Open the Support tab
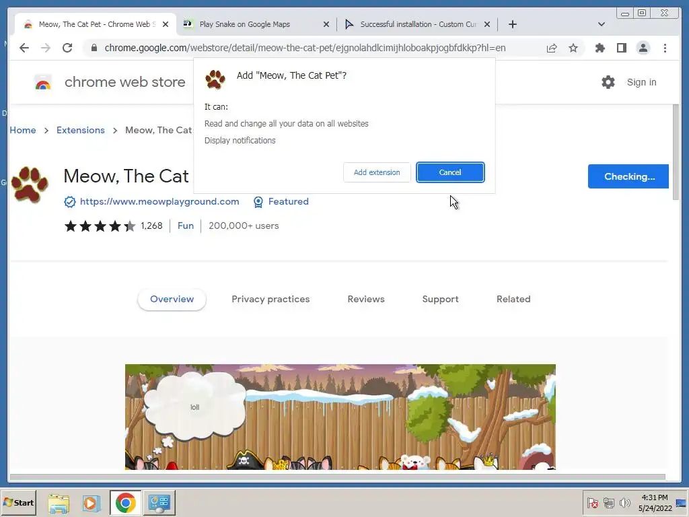This screenshot has width=689, height=517. pos(440,300)
